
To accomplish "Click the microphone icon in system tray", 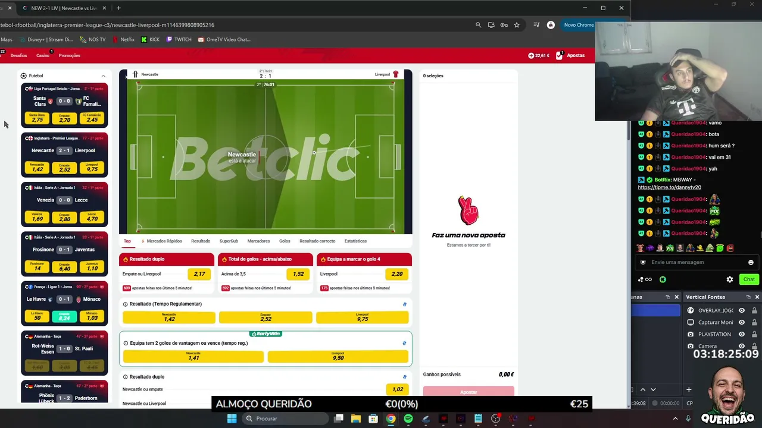I will pyautogui.click(x=688, y=418).
